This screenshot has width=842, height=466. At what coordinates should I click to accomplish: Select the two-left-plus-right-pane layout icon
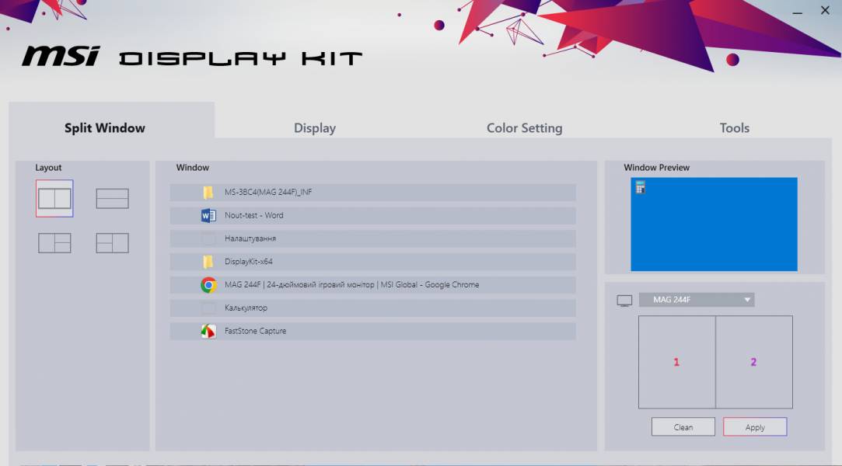(x=112, y=243)
